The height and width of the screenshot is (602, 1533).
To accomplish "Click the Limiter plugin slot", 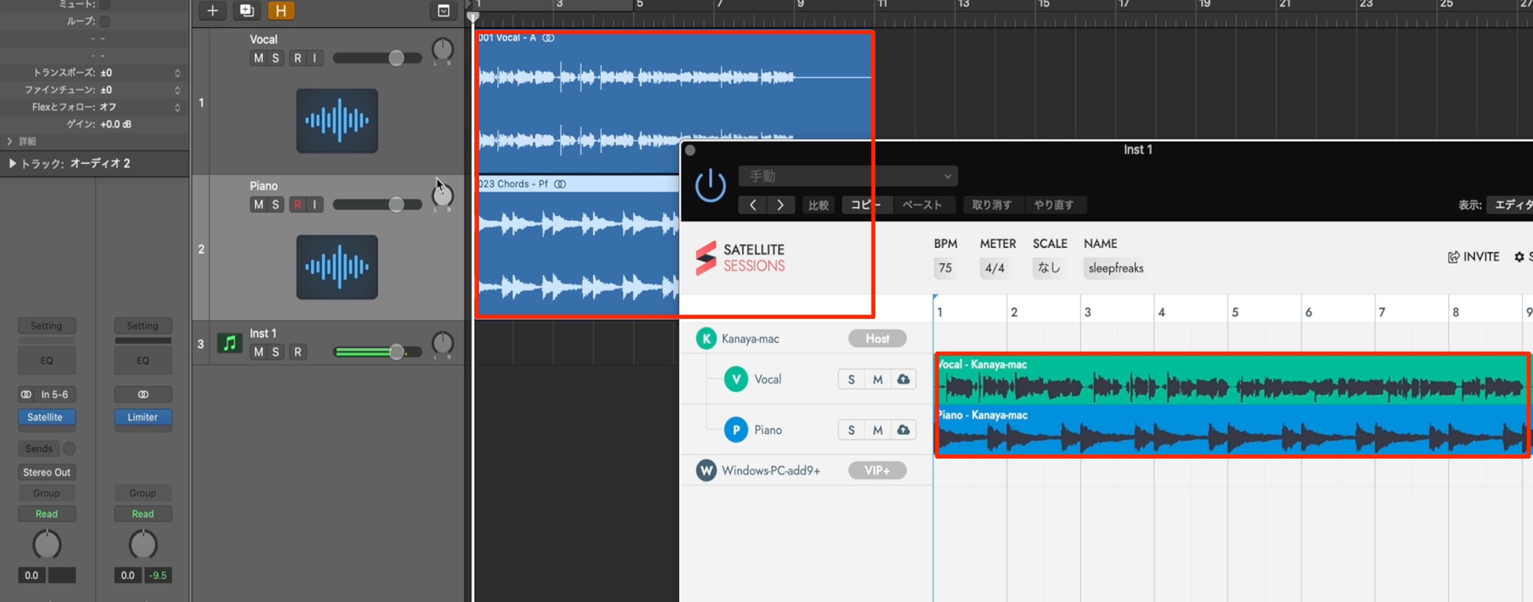I will click(143, 417).
